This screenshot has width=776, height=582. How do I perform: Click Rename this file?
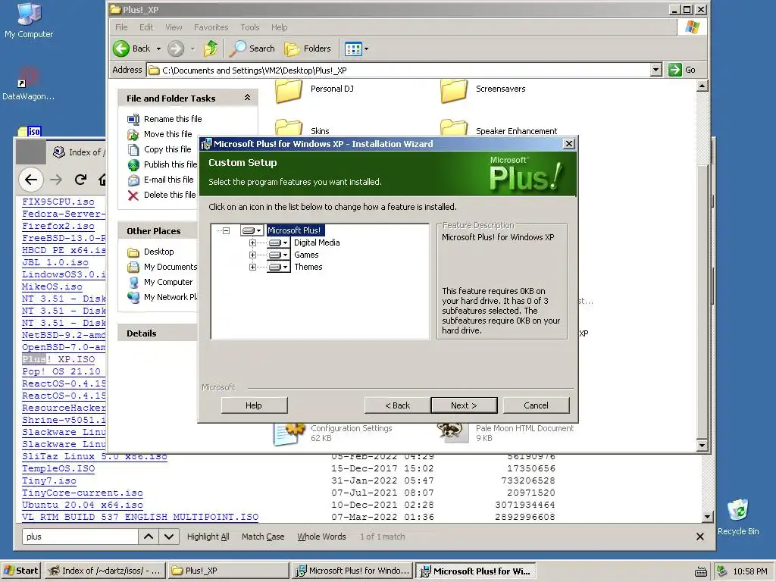point(173,119)
